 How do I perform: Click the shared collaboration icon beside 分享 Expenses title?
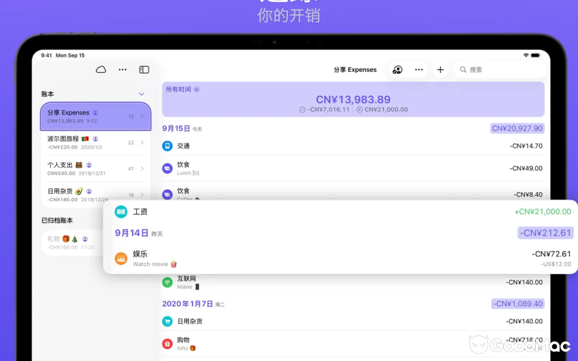(397, 69)
